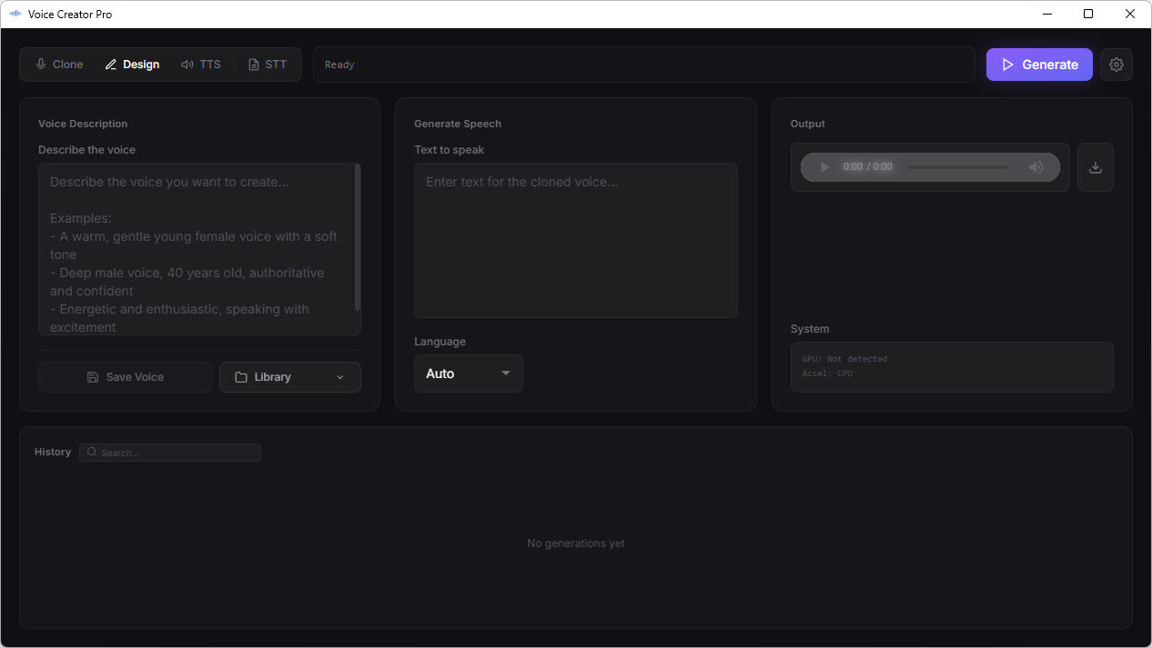Image resolution: width=1152 pixels, height=648 pixels.
Task: Open STT transcription mode
Action: [253, 64]
